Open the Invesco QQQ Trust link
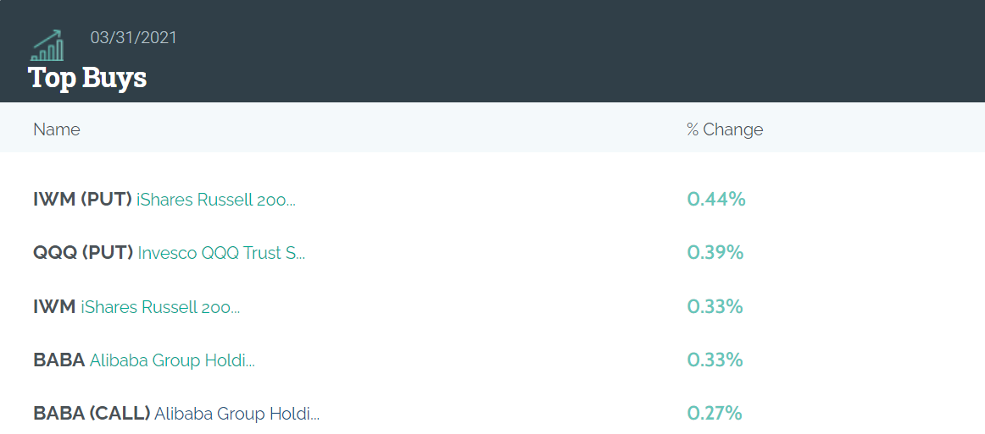The image size is (985, 434). pos(221,253)
